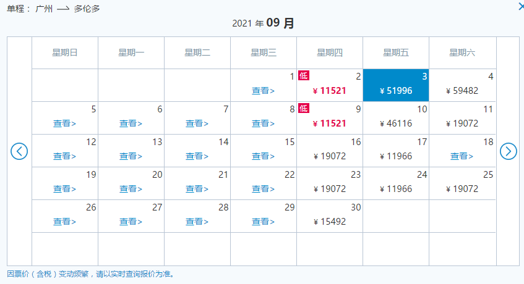
Task: Close the fare calendar popup
Action: pos(521,6)
